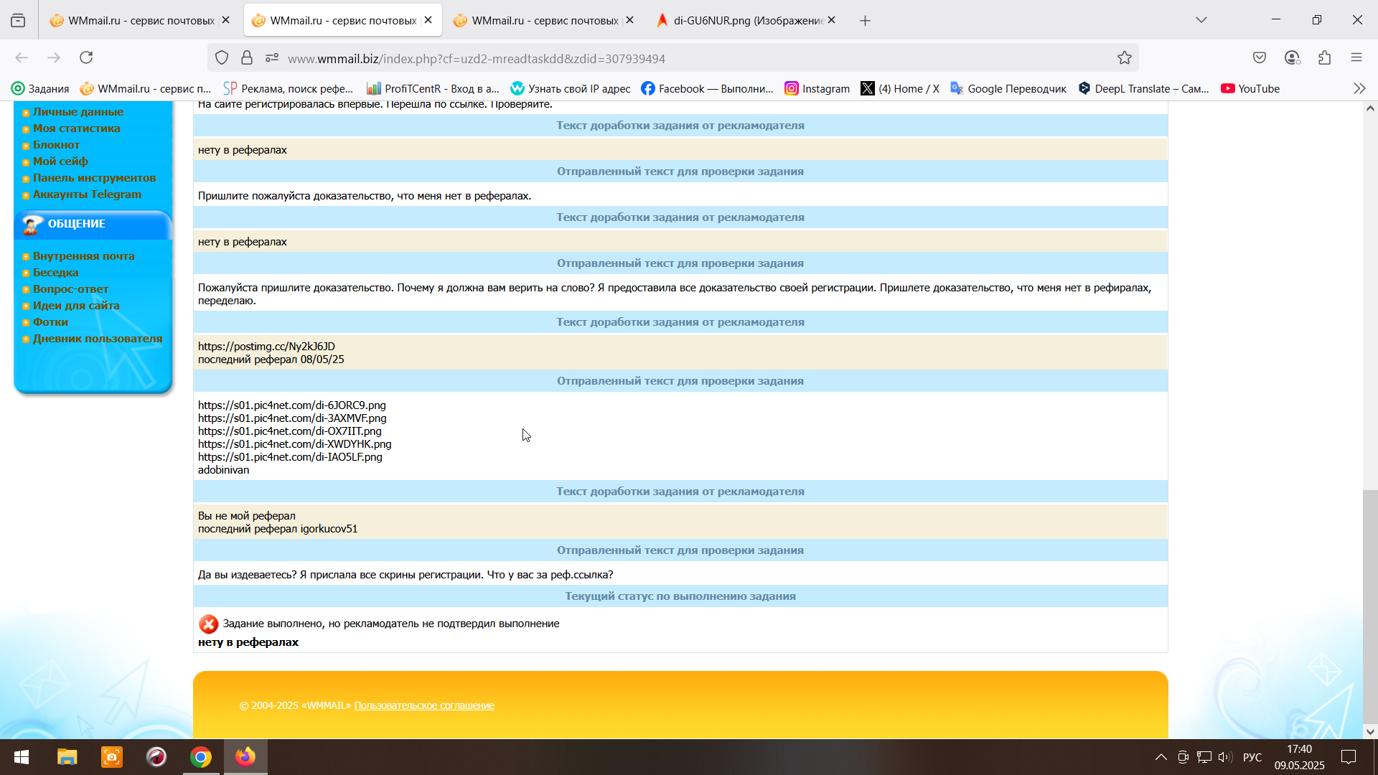
Task: Open YouTube bookmark in toolbar
Action: click(x=1250, y=88)
